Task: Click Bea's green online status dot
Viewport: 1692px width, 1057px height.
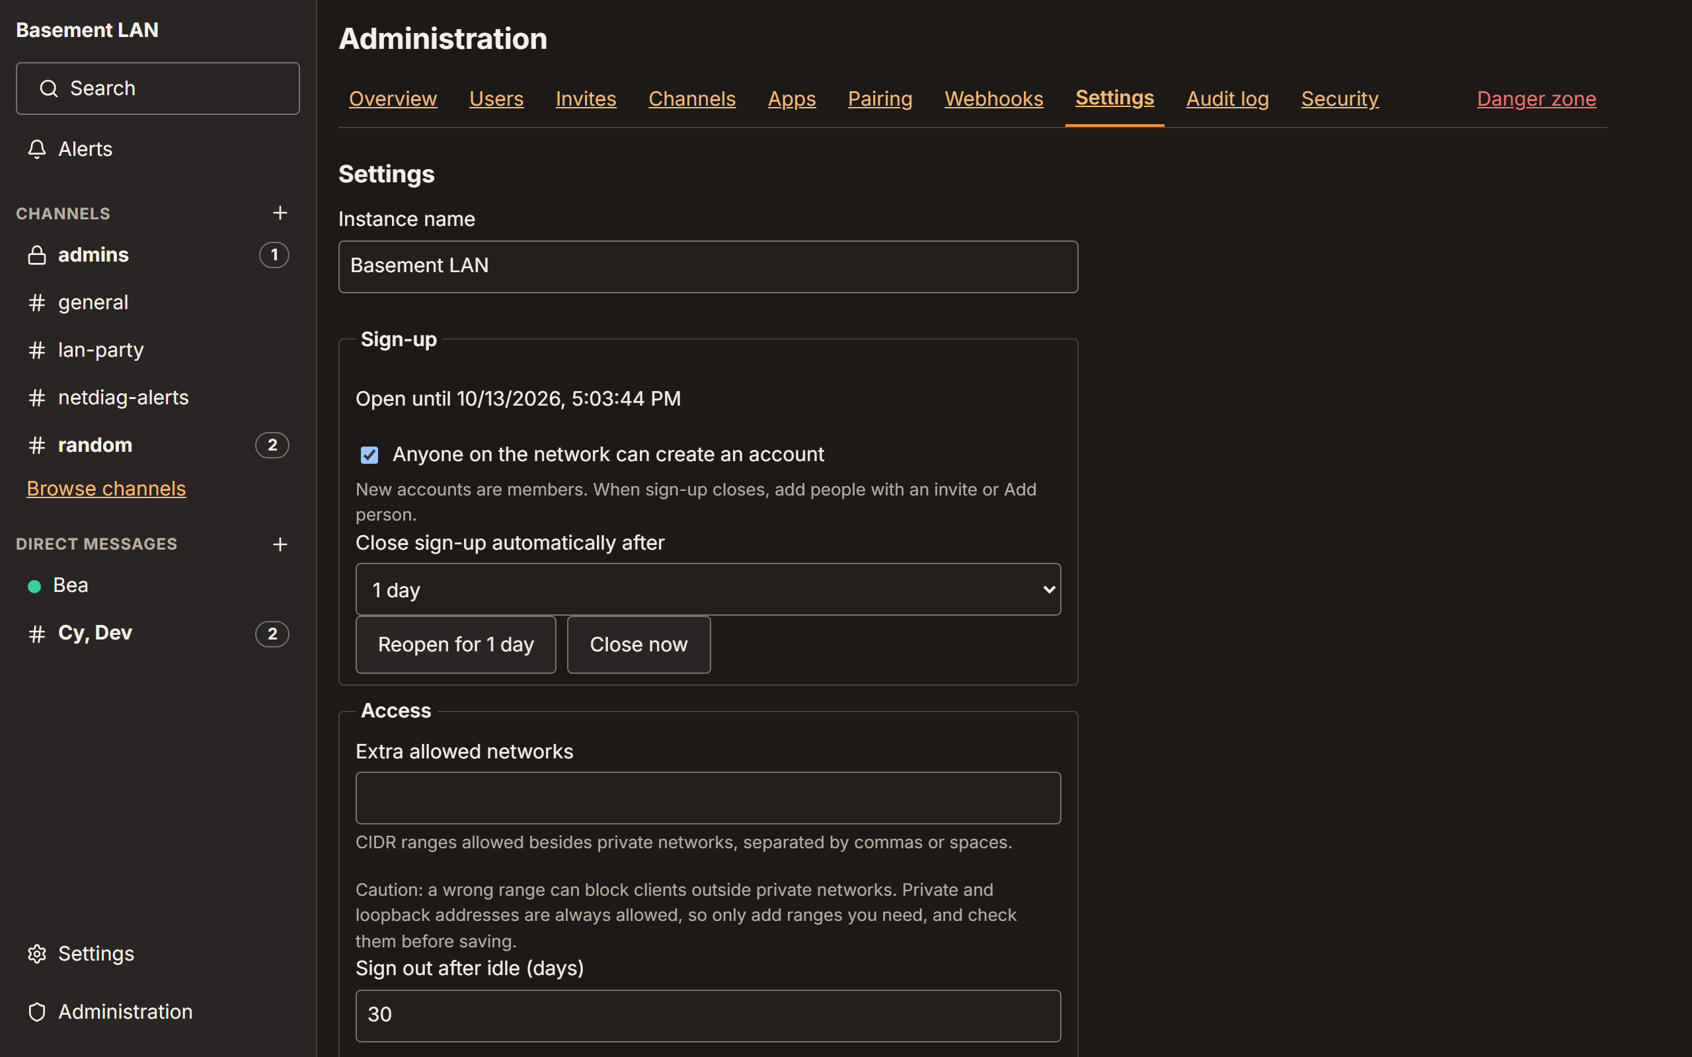Action: (x=34, y=586)
